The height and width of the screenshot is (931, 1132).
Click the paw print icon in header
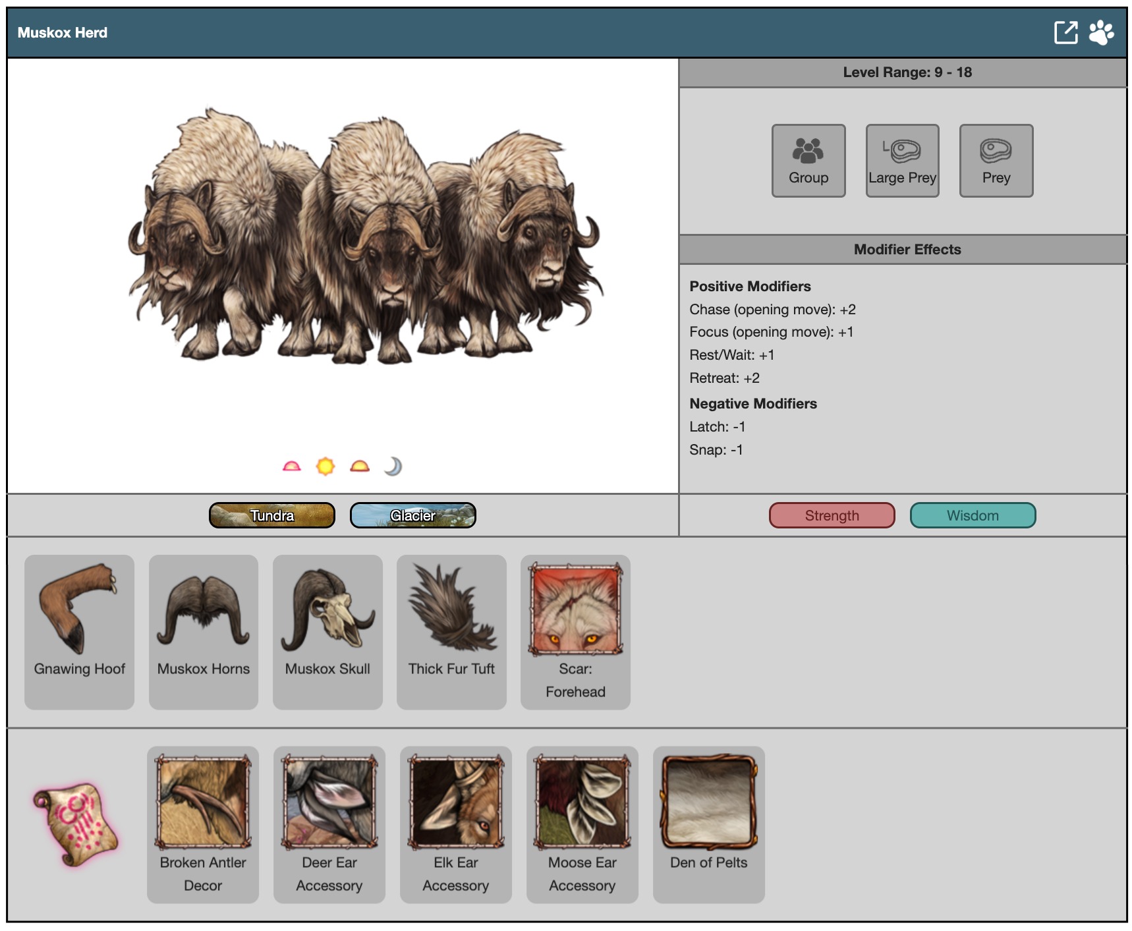tap(1101, 32)
